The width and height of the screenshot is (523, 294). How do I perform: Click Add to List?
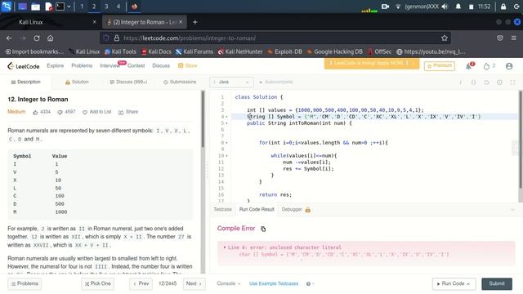pyautogui.click(x=96, y=112)
